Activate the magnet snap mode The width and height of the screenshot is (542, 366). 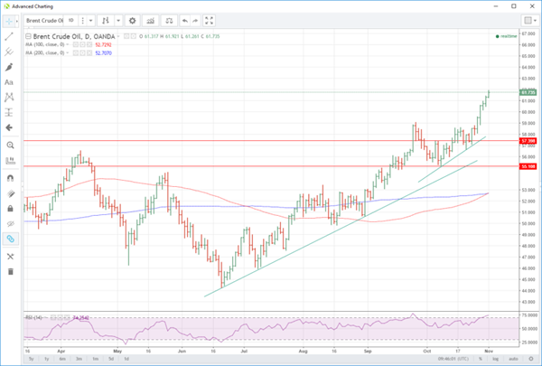click(9, 177)
